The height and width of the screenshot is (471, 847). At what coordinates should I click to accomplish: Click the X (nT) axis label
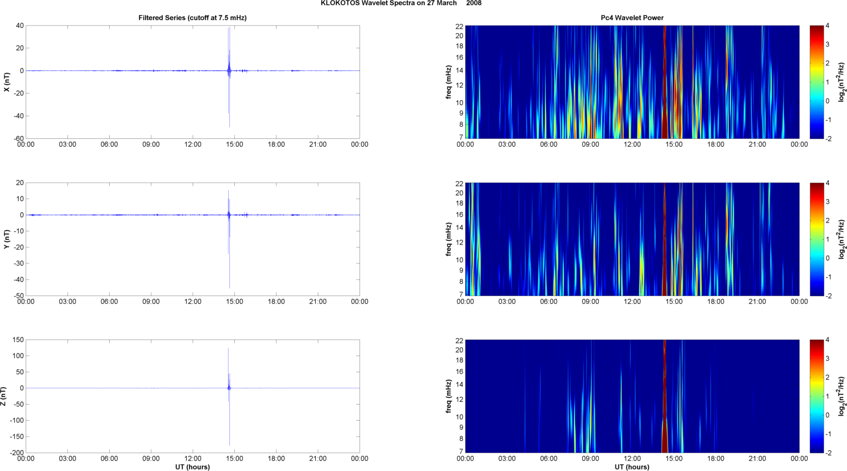coord(7,82)
